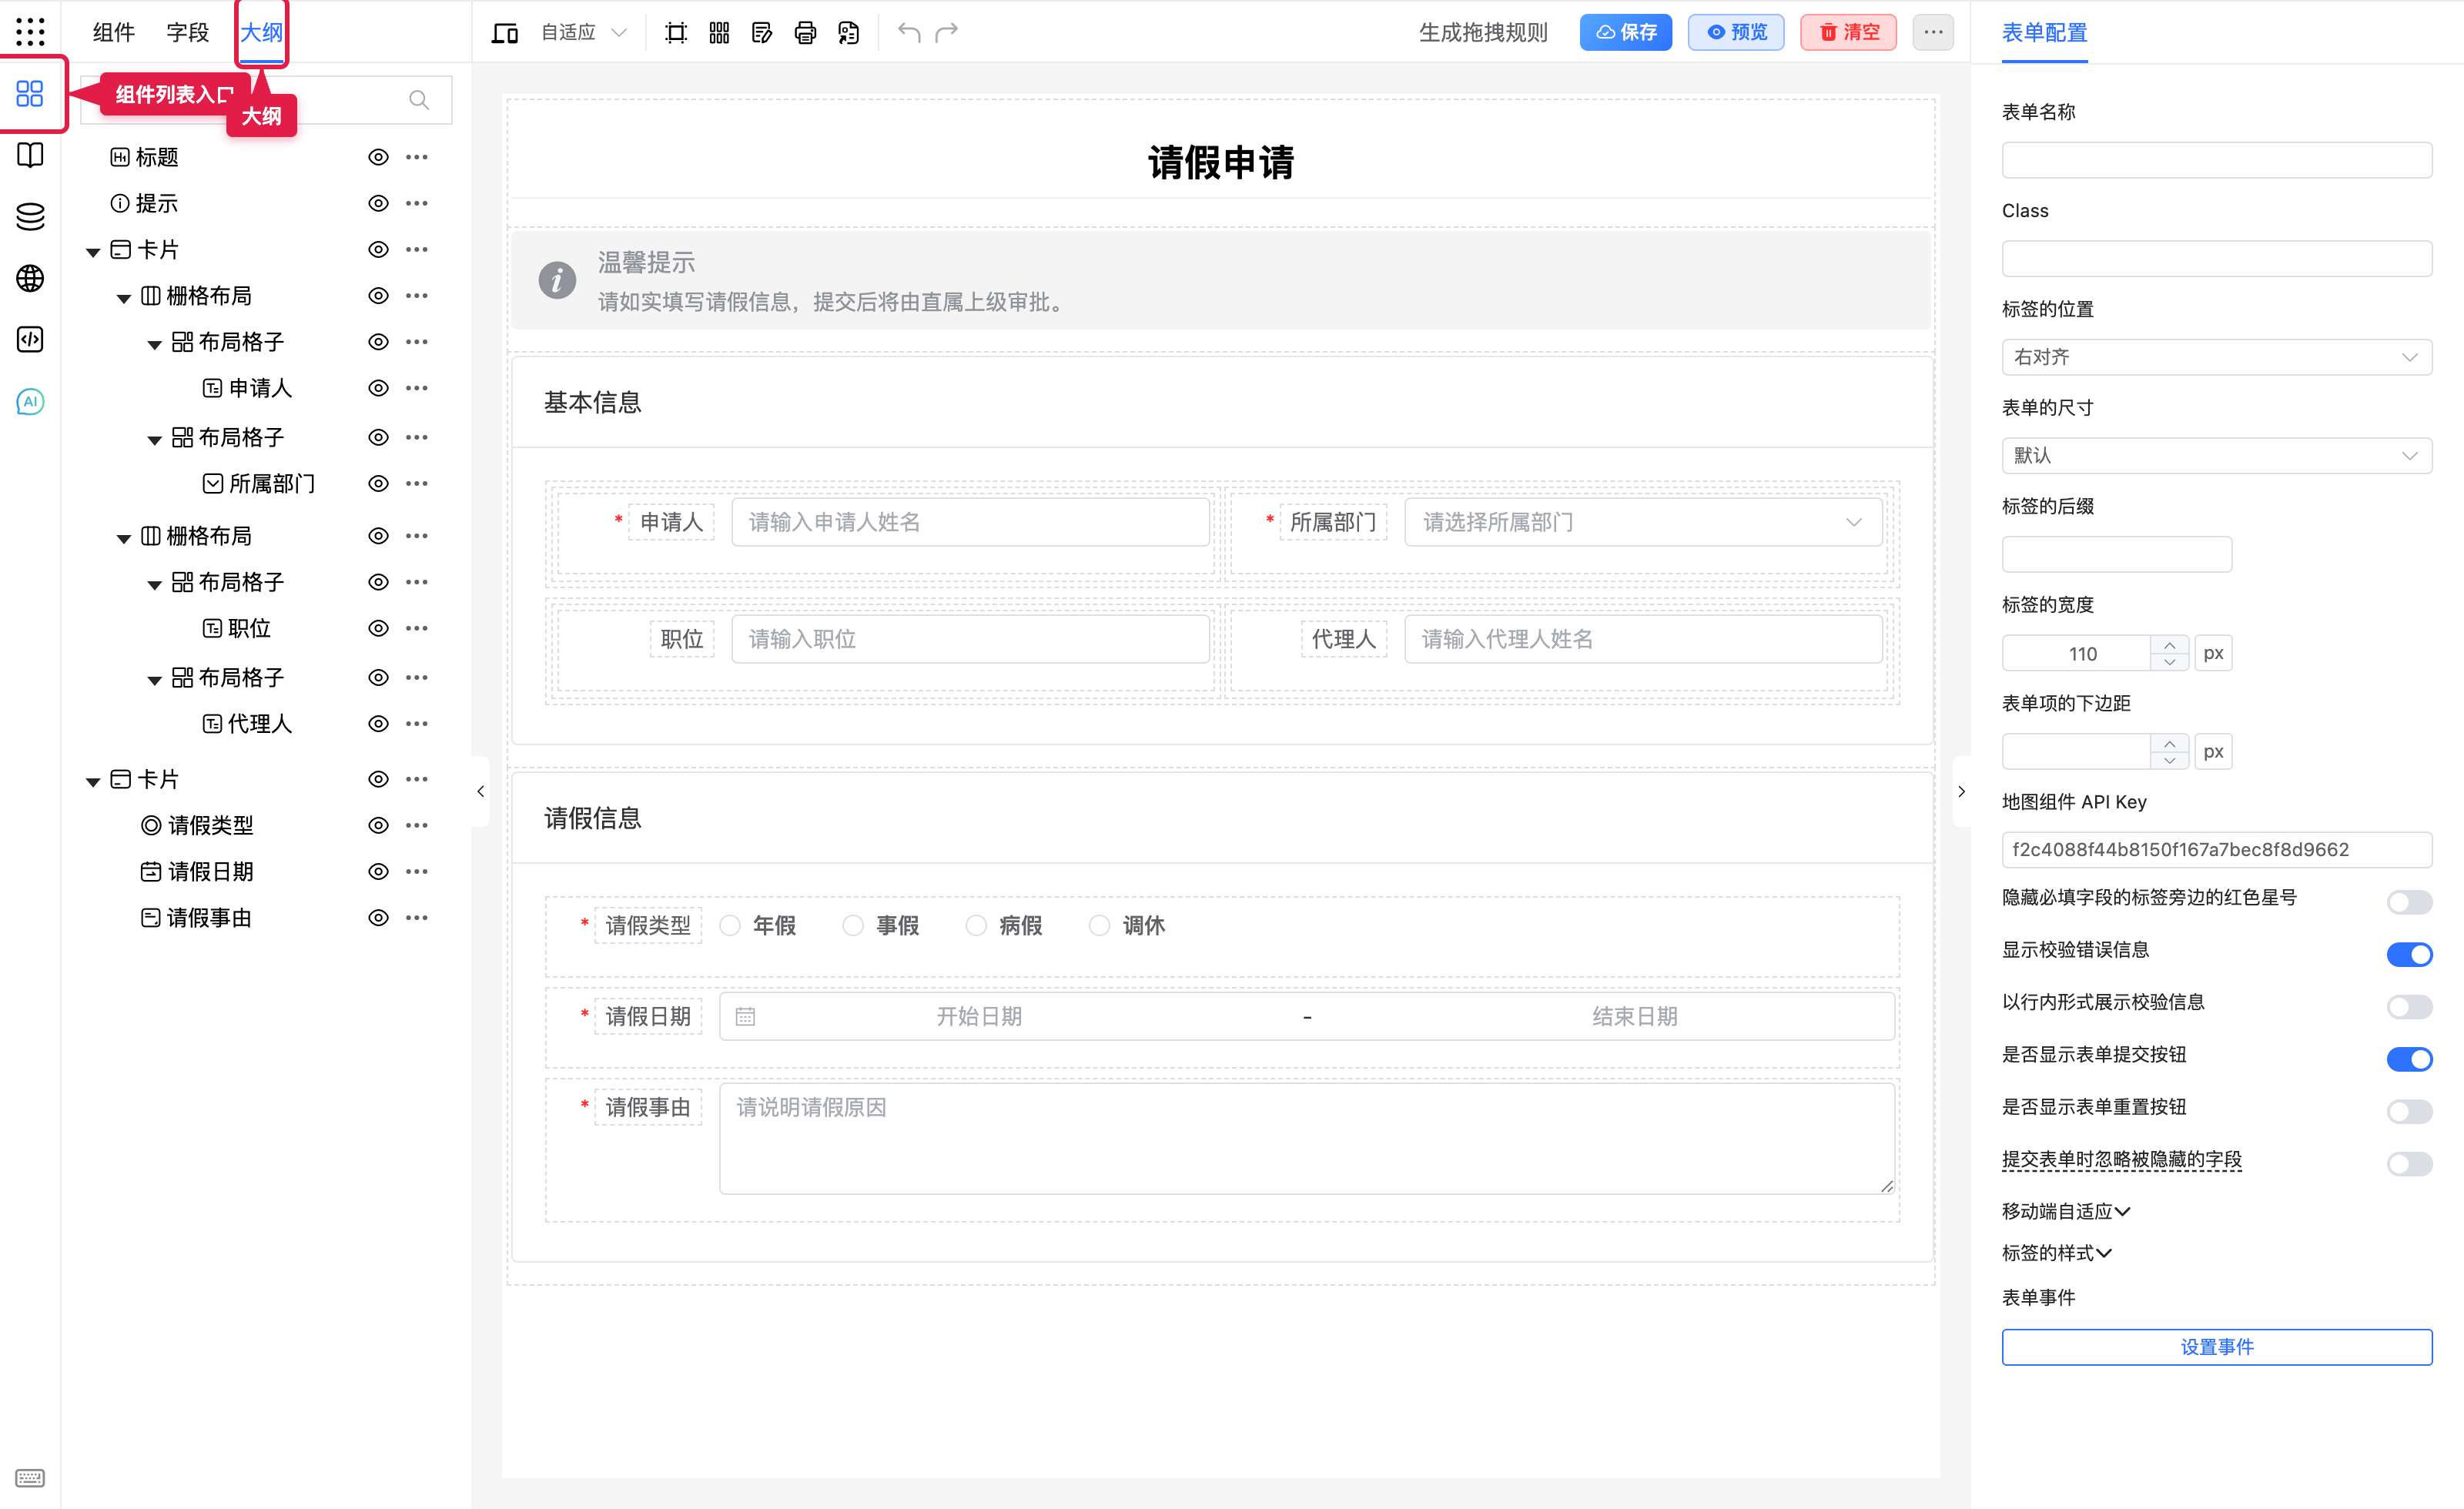
Task: Open the 标签的位置 右对齐 dropdown
Action: pyautogui.click(x=2216, y=357)
